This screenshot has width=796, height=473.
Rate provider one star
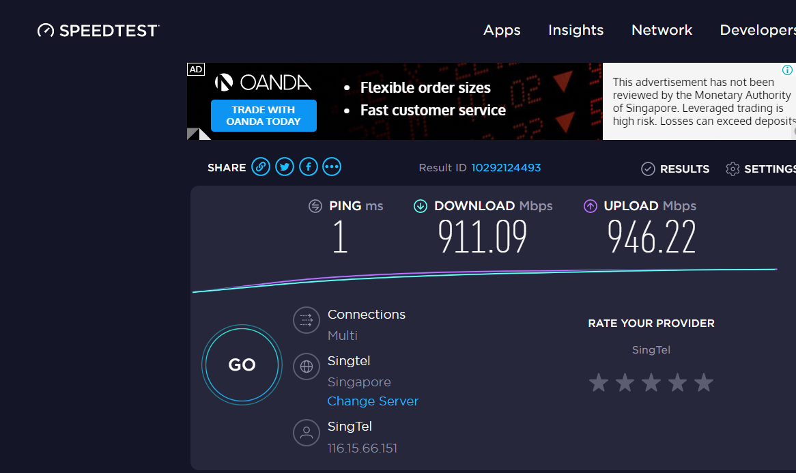coord(599,383)
